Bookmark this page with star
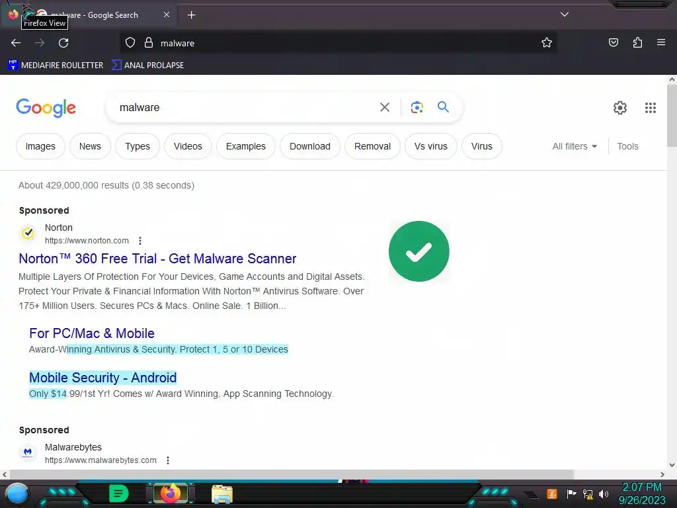This screenshot has width=677, height=508. (x=547, y=43)
